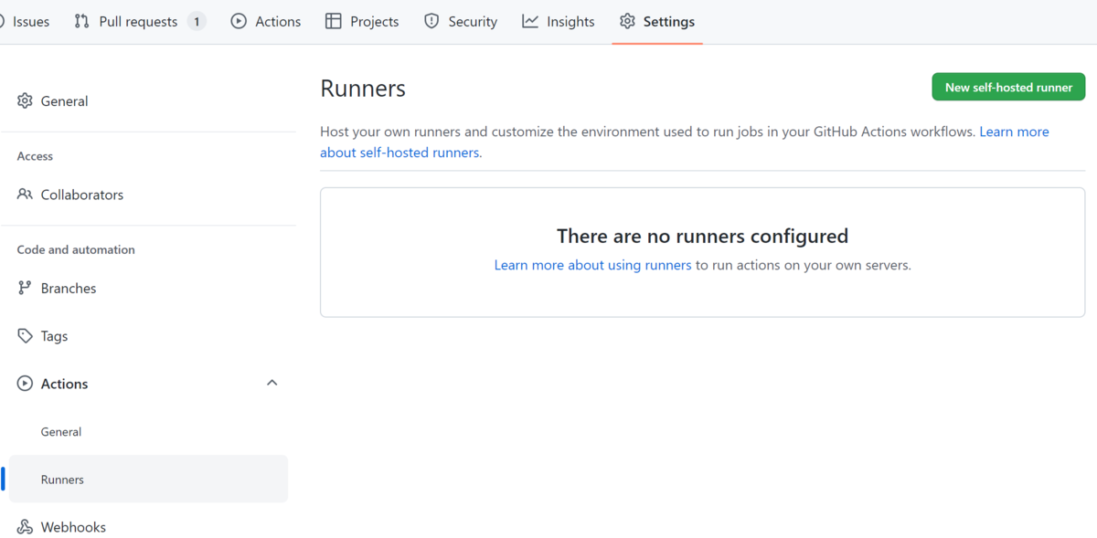Open the Security shield icon
The image size is (1097, 538).
point(431,21)
